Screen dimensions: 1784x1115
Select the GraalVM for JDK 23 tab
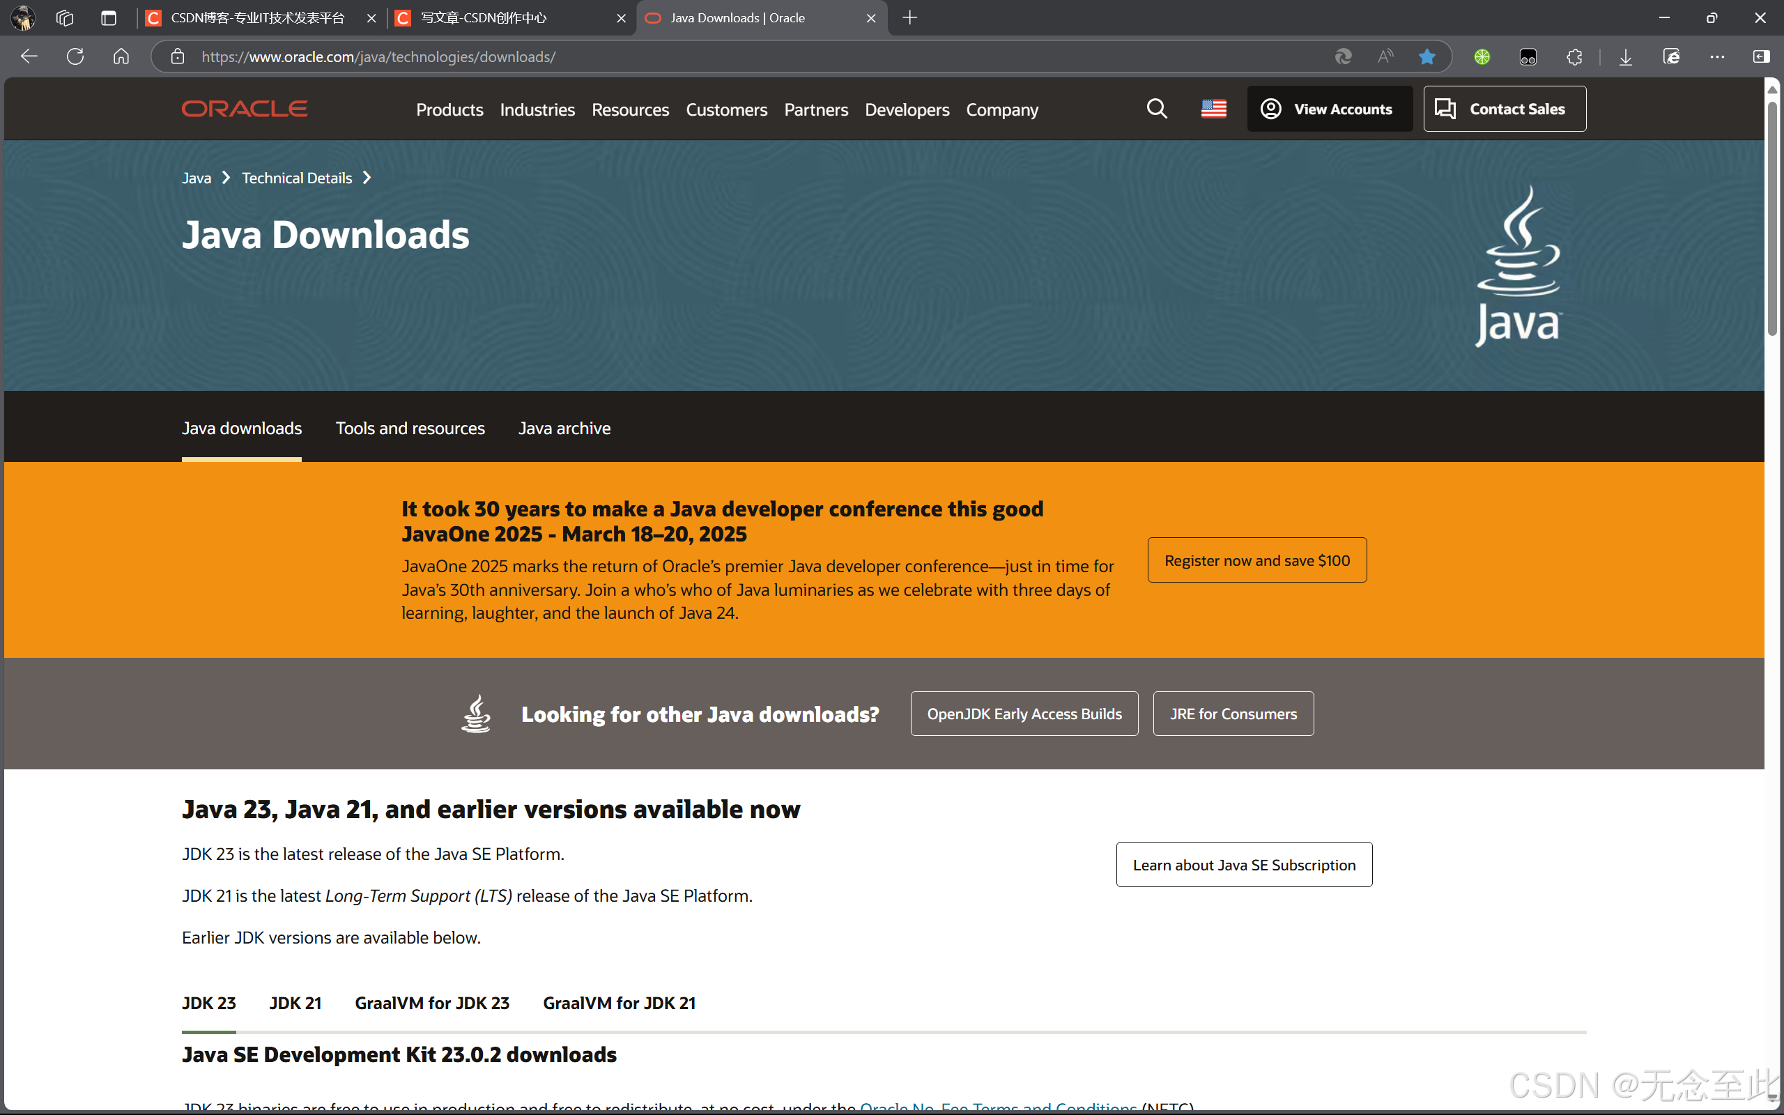pyautogui.click(x=432, y=1003)
